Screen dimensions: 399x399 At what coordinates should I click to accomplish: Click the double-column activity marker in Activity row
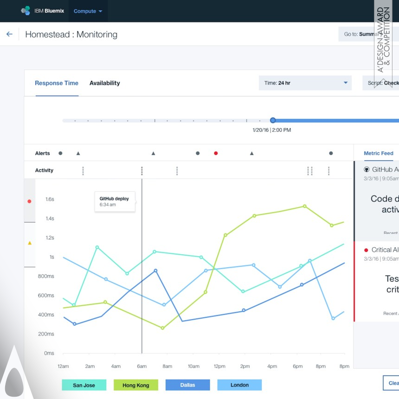310,171
